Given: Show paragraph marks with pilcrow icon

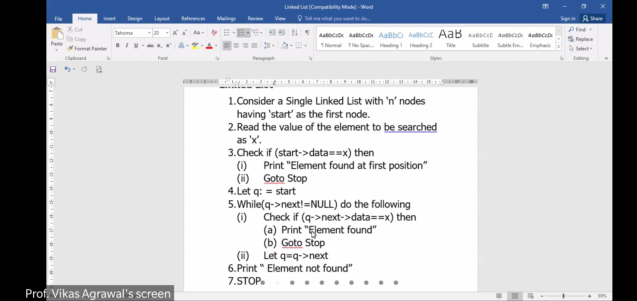Looking at the screenshot, I should [x=307, y=33].
